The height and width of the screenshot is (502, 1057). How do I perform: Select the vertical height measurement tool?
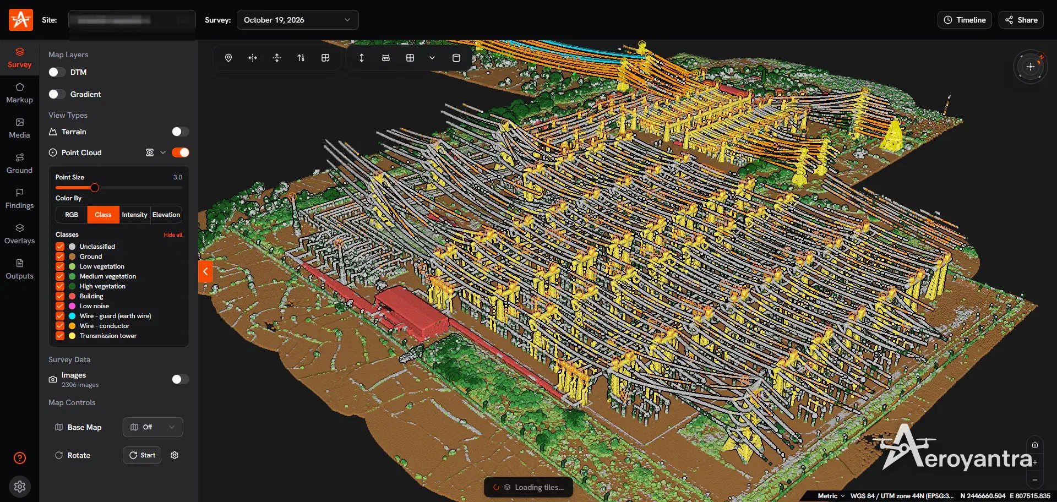coord(362,58)
